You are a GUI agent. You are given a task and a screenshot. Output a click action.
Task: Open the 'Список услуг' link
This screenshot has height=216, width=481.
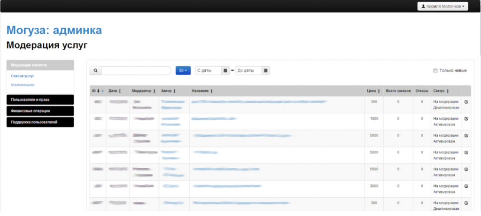coord(23,76)
